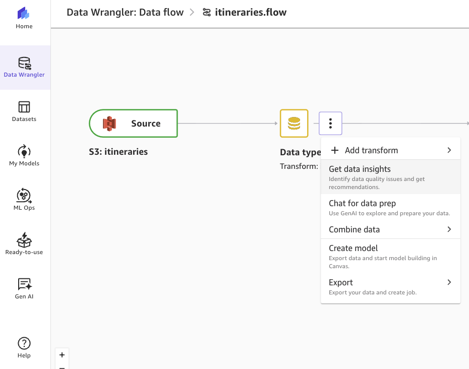Image resolution: width=469 pixels, height=369 pixels.
Task: Expand the Export submenu arrow
Action: pos(449,282)
